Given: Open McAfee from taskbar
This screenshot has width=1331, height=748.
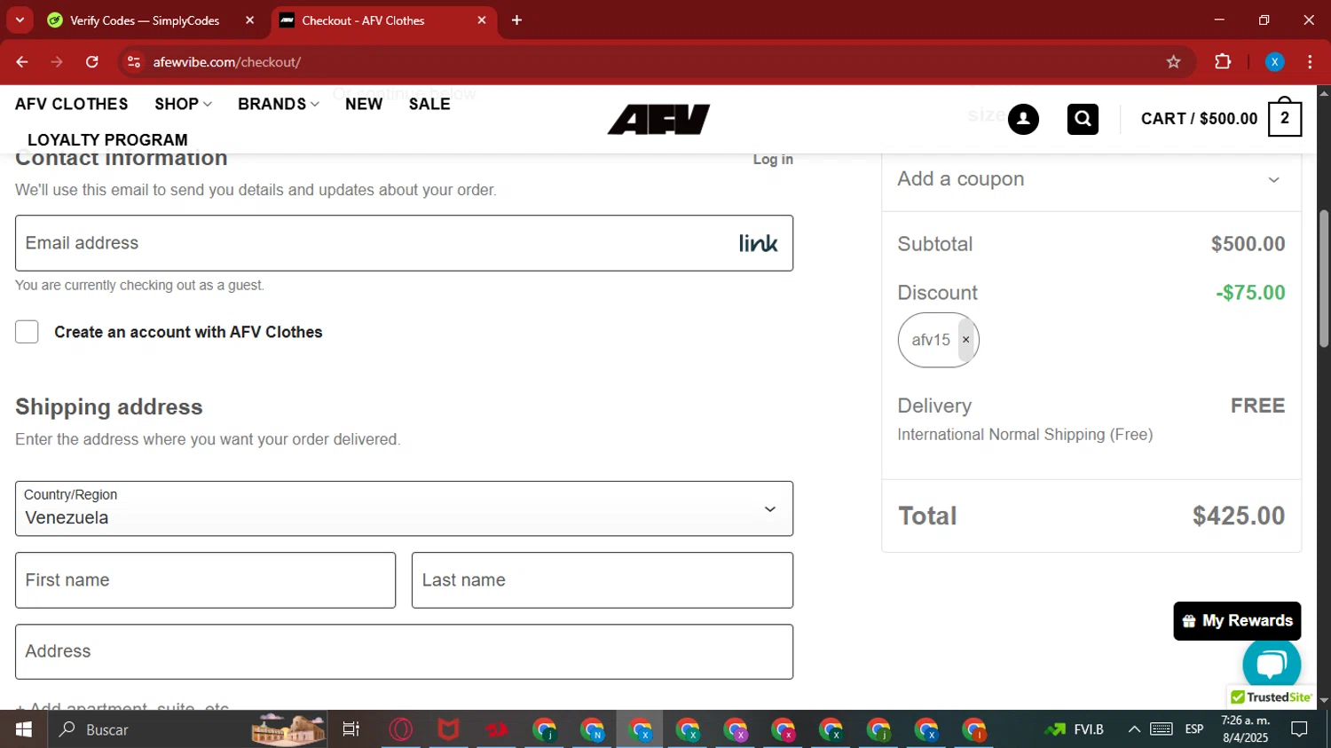Looking at the screenshot, I should click(x=448, y=729).
